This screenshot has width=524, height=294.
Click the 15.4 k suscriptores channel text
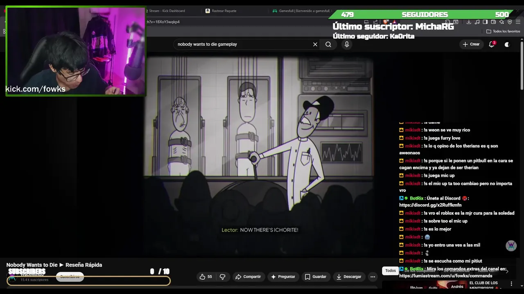point(34,280)
